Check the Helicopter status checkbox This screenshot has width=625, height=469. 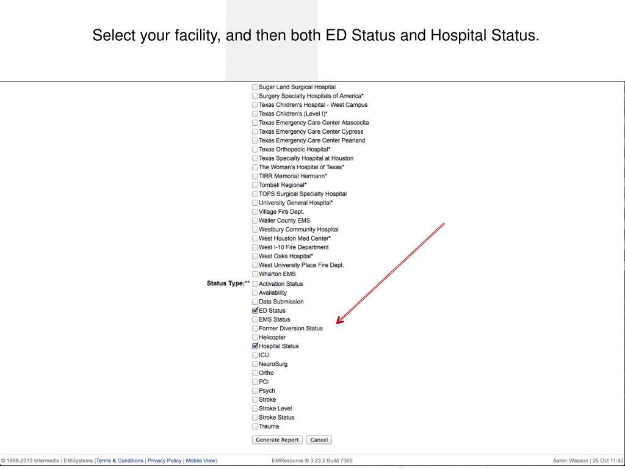click(255, 337)
